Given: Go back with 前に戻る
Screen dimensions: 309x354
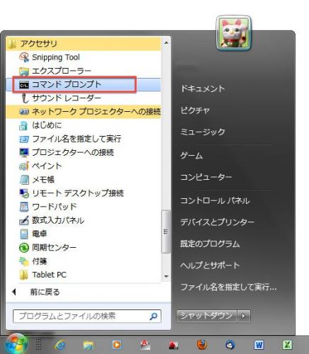Looking at the screenshot, I should (45, 292).
